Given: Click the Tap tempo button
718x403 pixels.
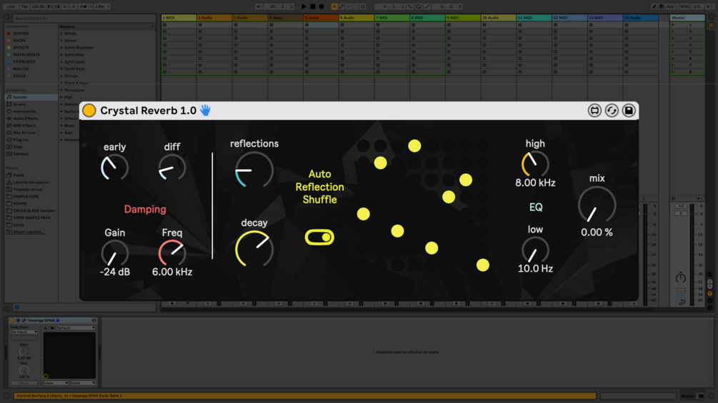Looking at the screenshot, I should coord(24,7).
